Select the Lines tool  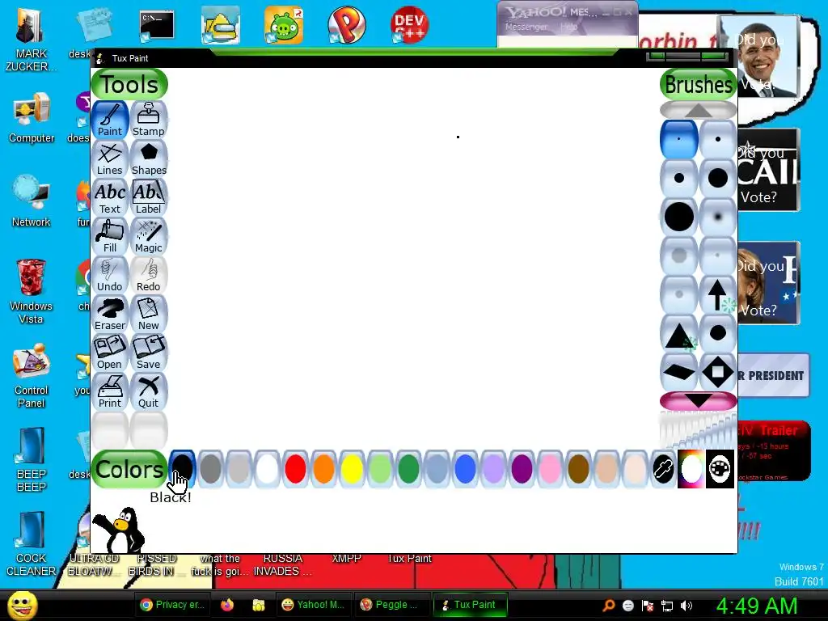click(x=110, y=158)
